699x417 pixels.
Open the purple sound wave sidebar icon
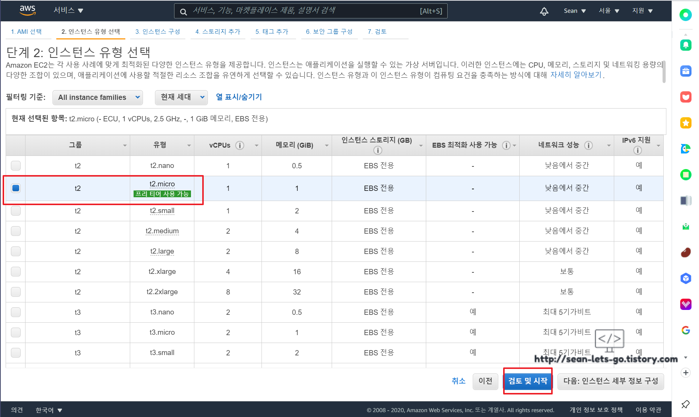(685, 304)
